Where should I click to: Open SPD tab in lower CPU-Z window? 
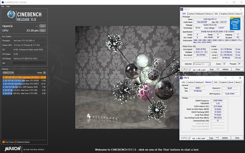pyautogui.click(x=216, y=82)
